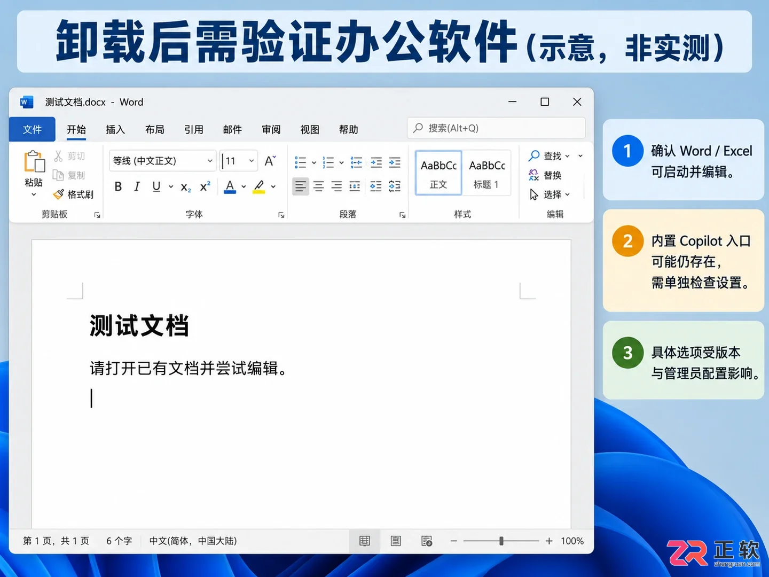Click the Replace (替换) icon
The width and height of the screenshot is (769, 577).
pyautogui.click(x=533, y=175)
